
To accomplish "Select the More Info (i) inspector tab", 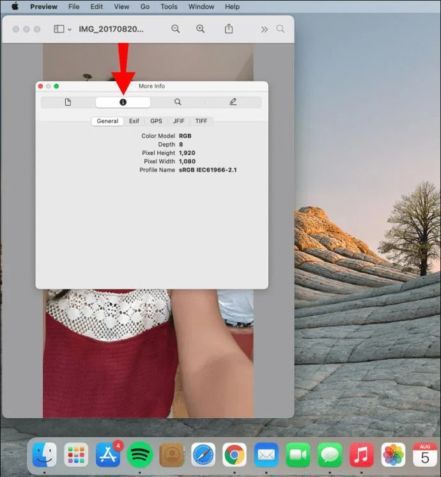I will (x=123, y=102).
